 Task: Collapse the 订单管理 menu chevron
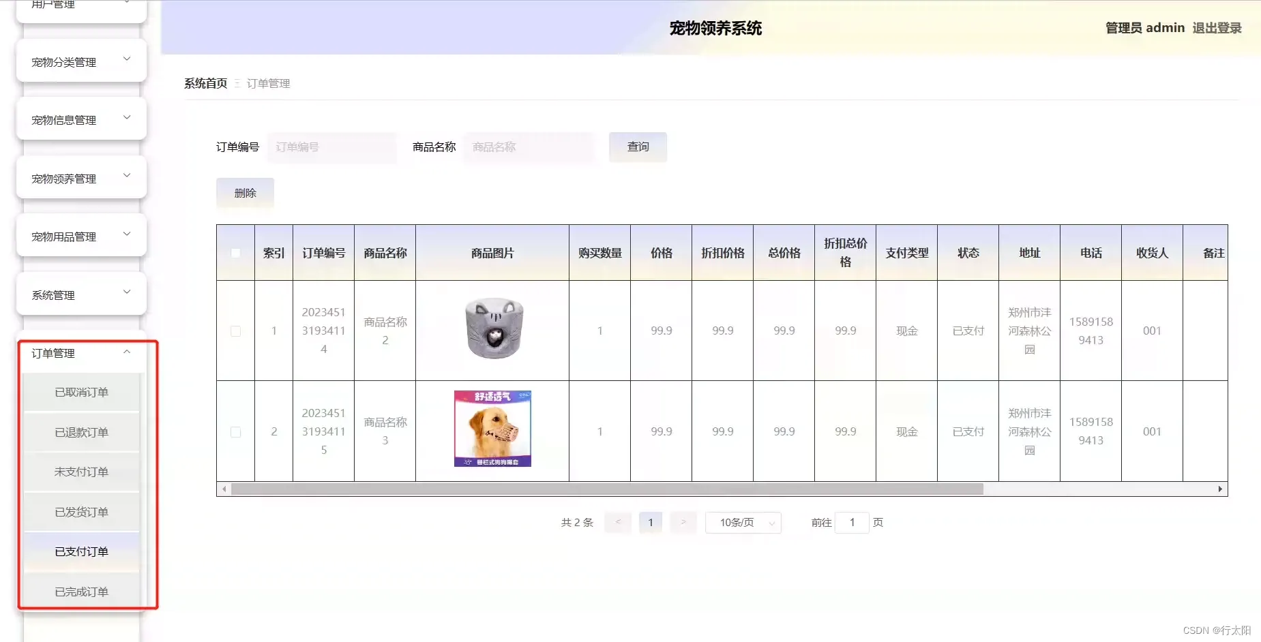[x=127, y=352]
